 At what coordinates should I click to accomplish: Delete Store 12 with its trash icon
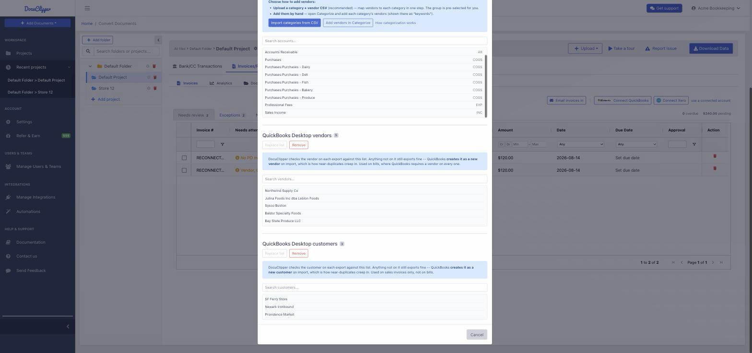[x=154, y=88]
